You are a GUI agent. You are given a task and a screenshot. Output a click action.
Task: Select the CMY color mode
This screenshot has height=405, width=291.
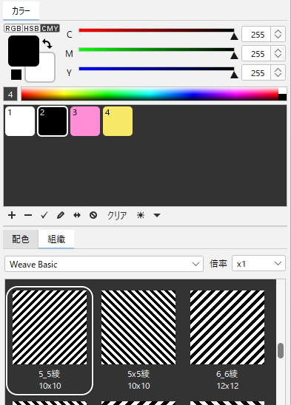(x=50, y=28)
